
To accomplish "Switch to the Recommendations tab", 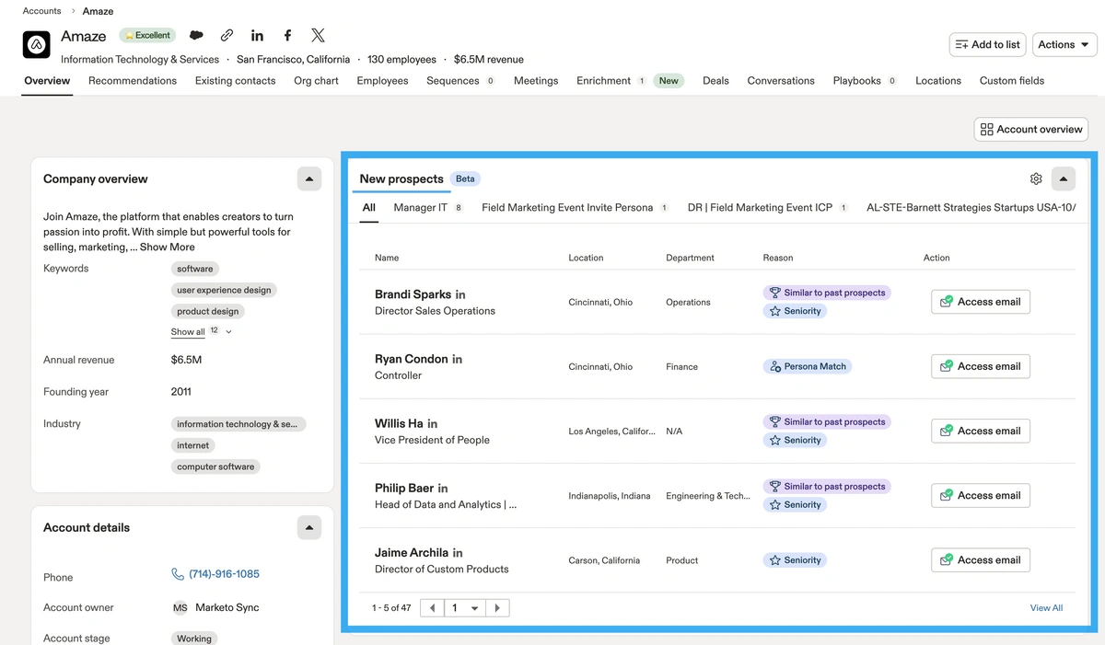I will click(133, 81).
